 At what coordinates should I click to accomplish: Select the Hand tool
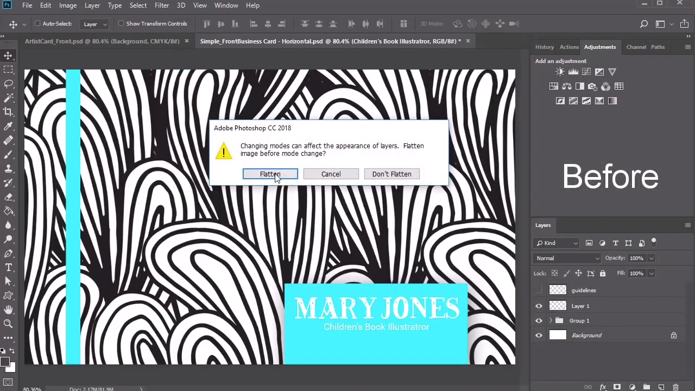pyautogui.click(x=8, y=310)
